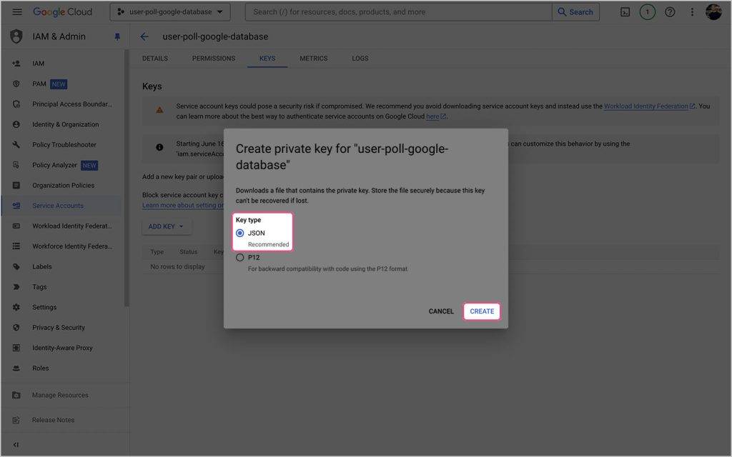The width and height of the screenshot is (732, 457).
Task: Click the 'Keys' section heading
Action: point(152,86)
